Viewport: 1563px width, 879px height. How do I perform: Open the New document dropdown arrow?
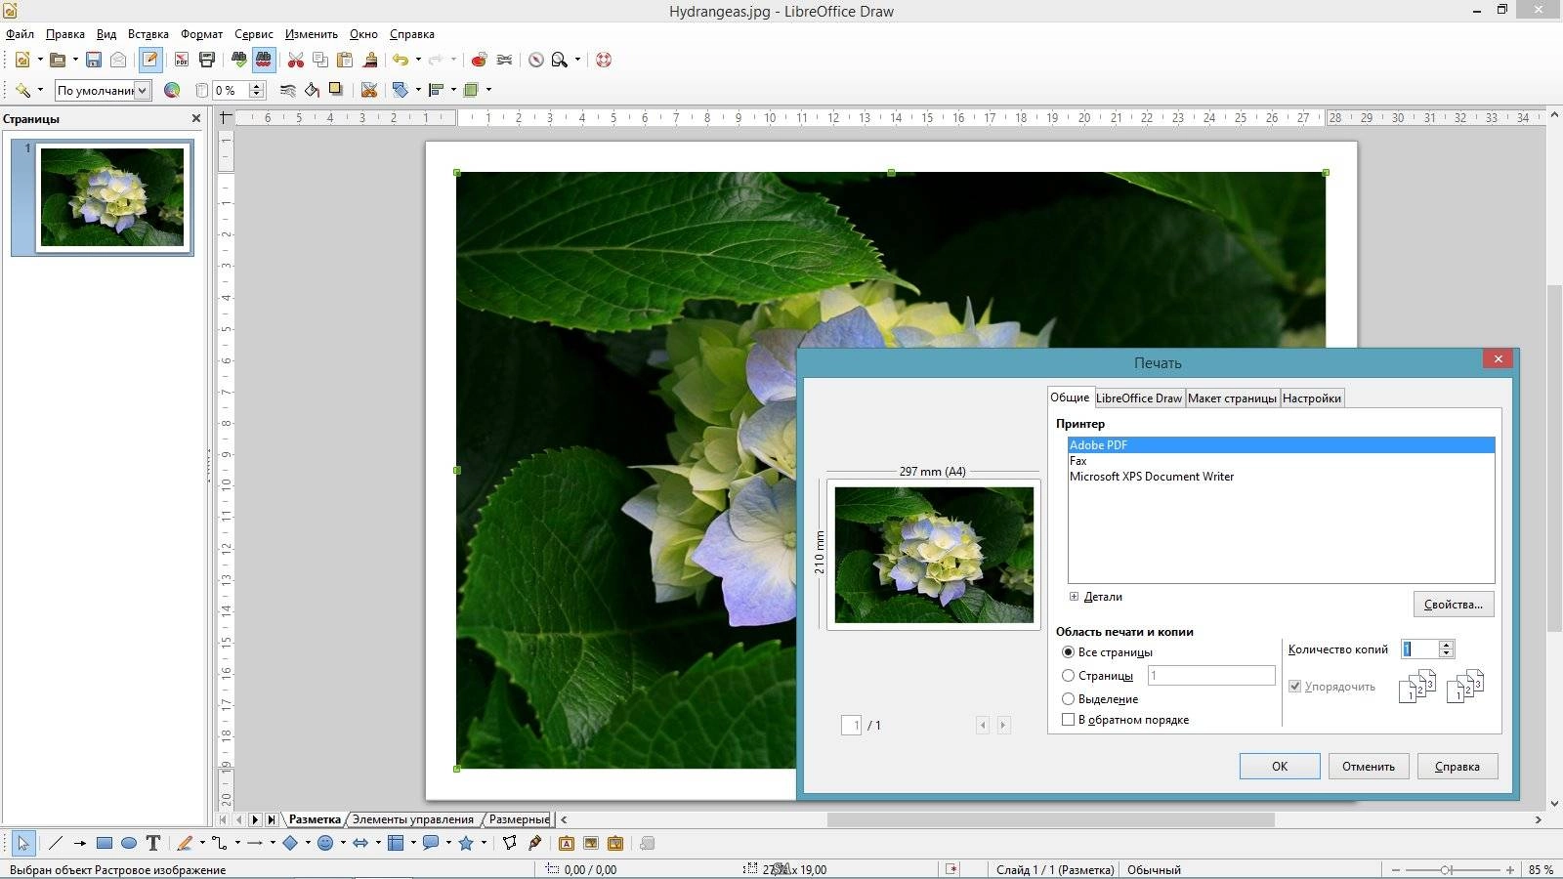pyautogui.click(x=40, y=60)
